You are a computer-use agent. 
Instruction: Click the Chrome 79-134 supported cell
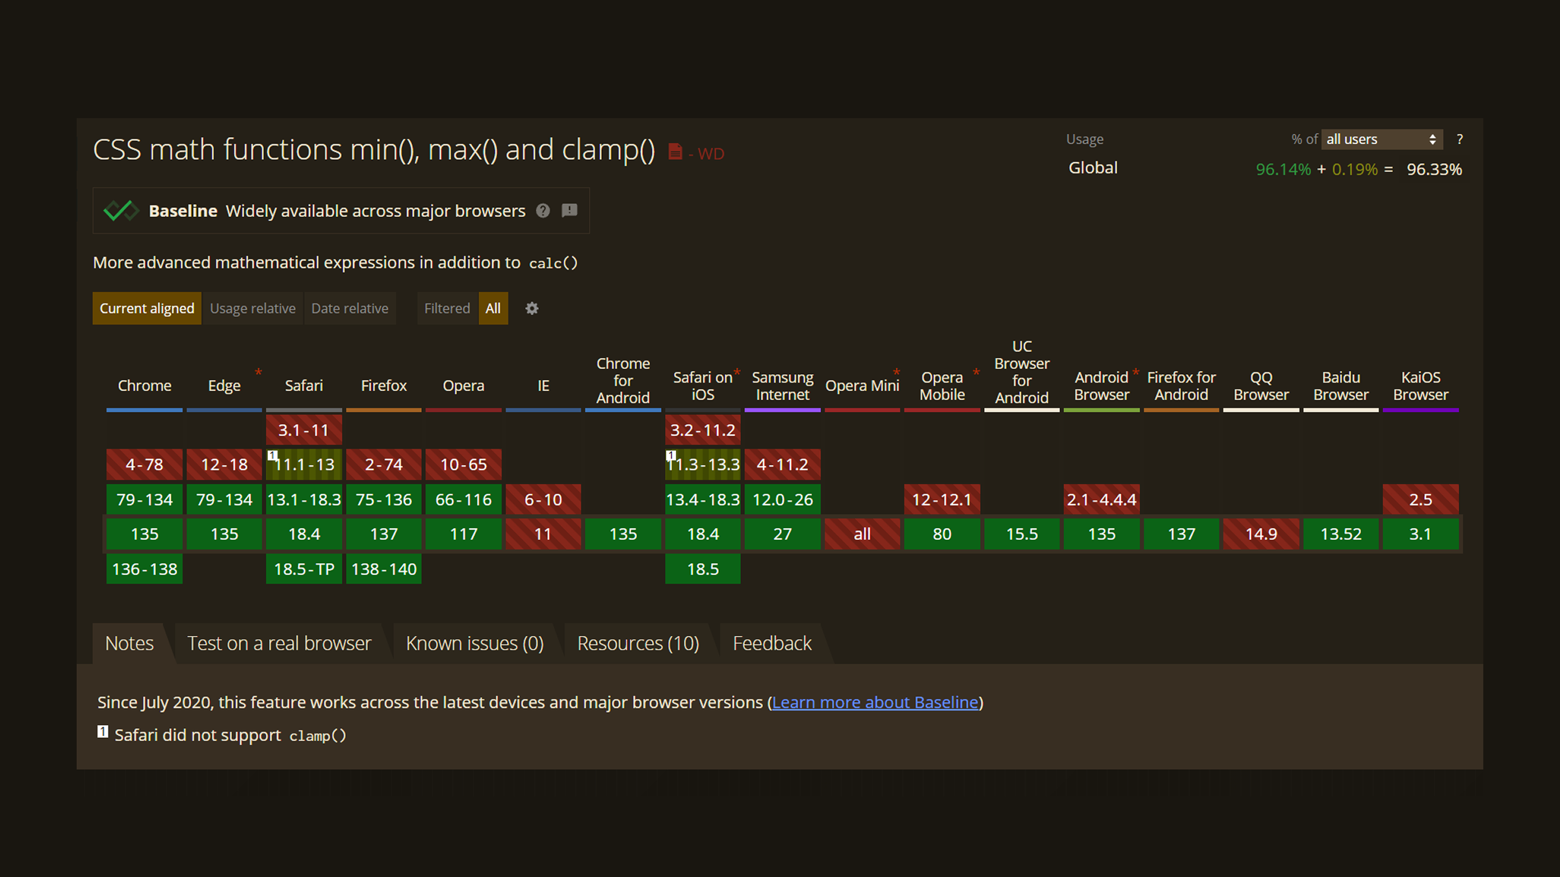144,500
